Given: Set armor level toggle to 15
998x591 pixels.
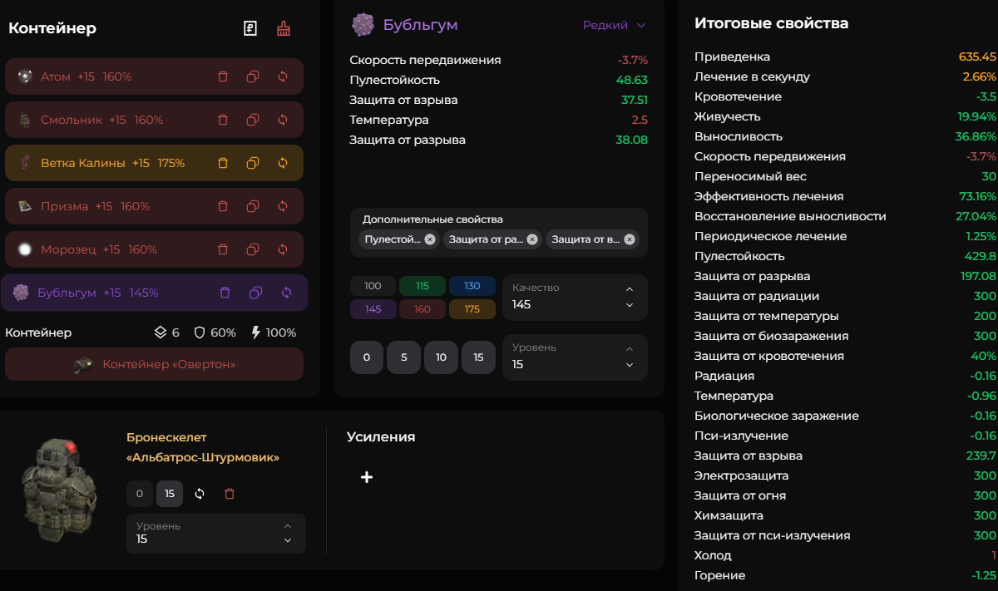Looking at the screenshot, I should click(170, 494).
